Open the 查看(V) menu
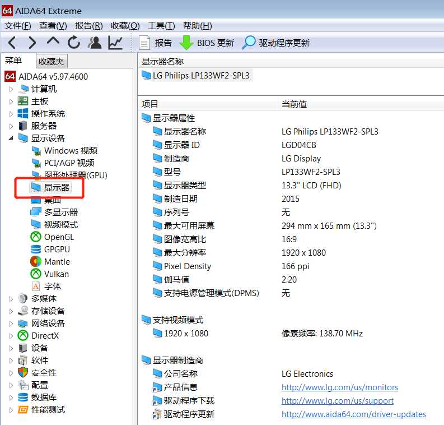The image size is (444, 425). click(53, 26)
